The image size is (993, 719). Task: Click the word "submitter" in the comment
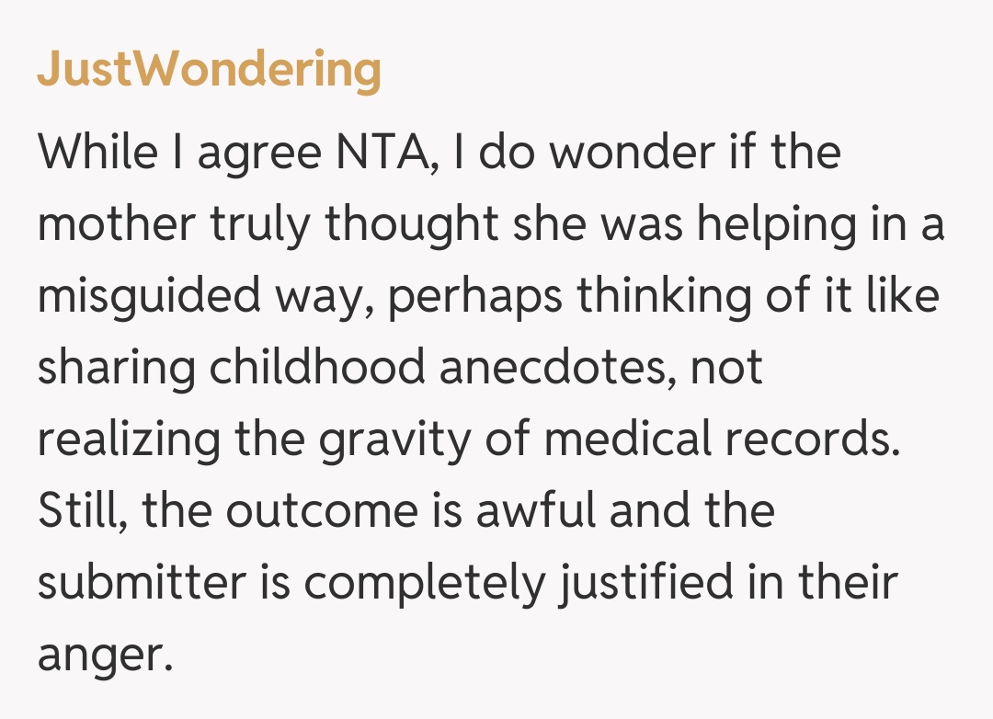(x=142, y=583)
